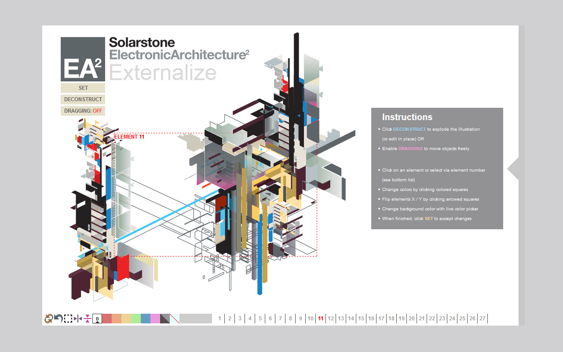This screenshot has width=563, height=352.
Task: Click 'Change background color with live color picker'
Action: coord(430,209)
